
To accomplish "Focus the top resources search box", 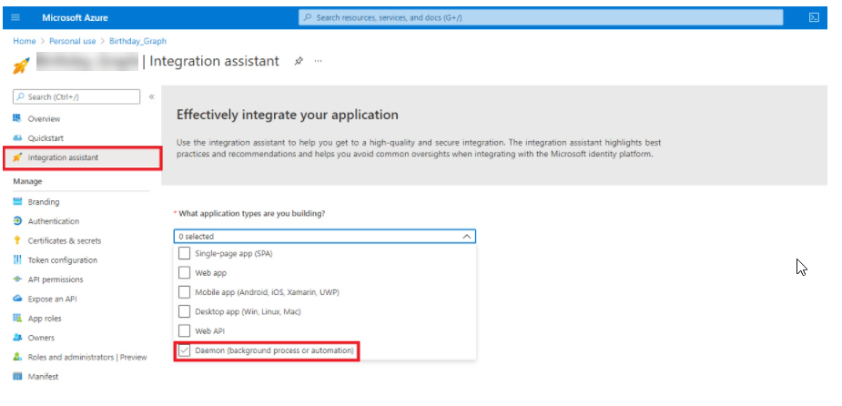I will tap(541, 17).
